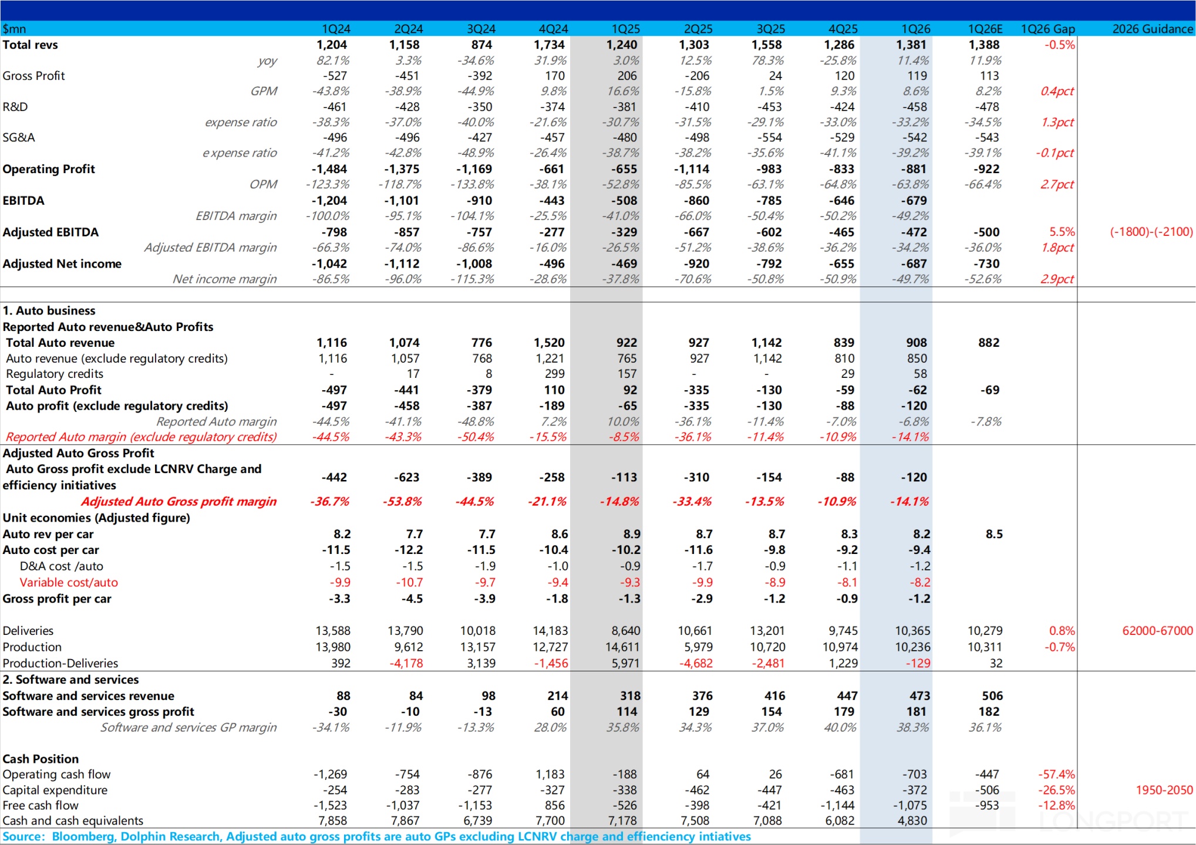Viewport: 1196px width, 845px height.
Task: Select the 3Q24 EBITDA value -910
Action: pos(481,201)
